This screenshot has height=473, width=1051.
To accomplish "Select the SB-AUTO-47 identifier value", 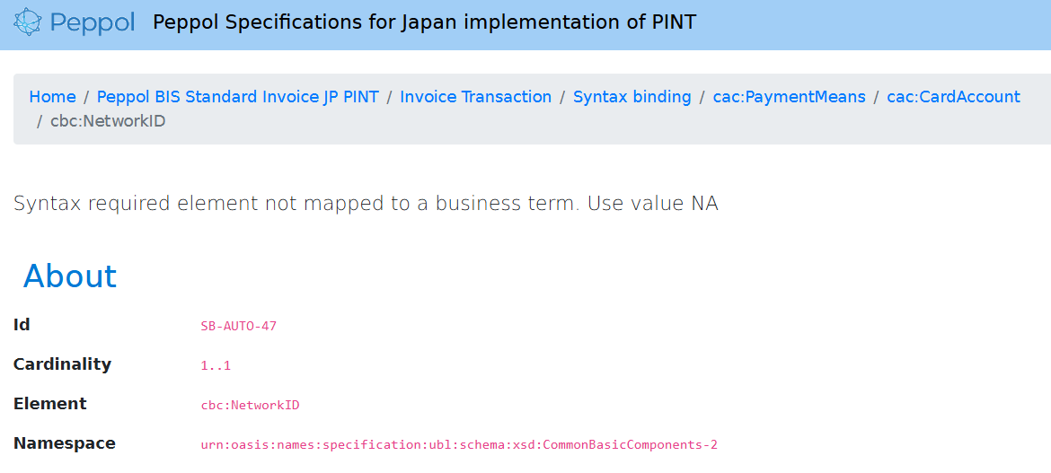I will click(238, 327).
